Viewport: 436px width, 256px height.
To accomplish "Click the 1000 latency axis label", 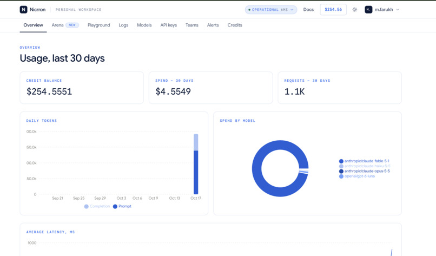I will [32, 243].
